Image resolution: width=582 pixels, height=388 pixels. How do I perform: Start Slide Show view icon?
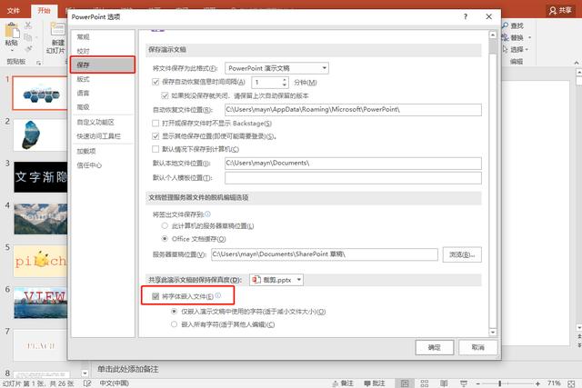(463, 383)
